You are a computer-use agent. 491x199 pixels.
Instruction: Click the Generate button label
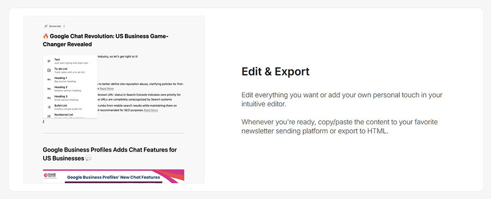[x=55, y=26]
